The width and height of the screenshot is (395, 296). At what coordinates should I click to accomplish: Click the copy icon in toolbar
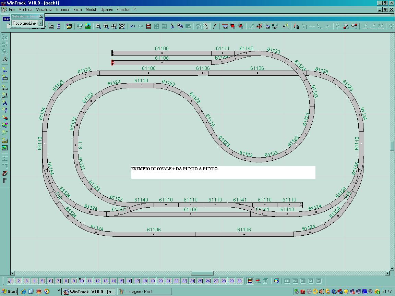tap(180, 26)
